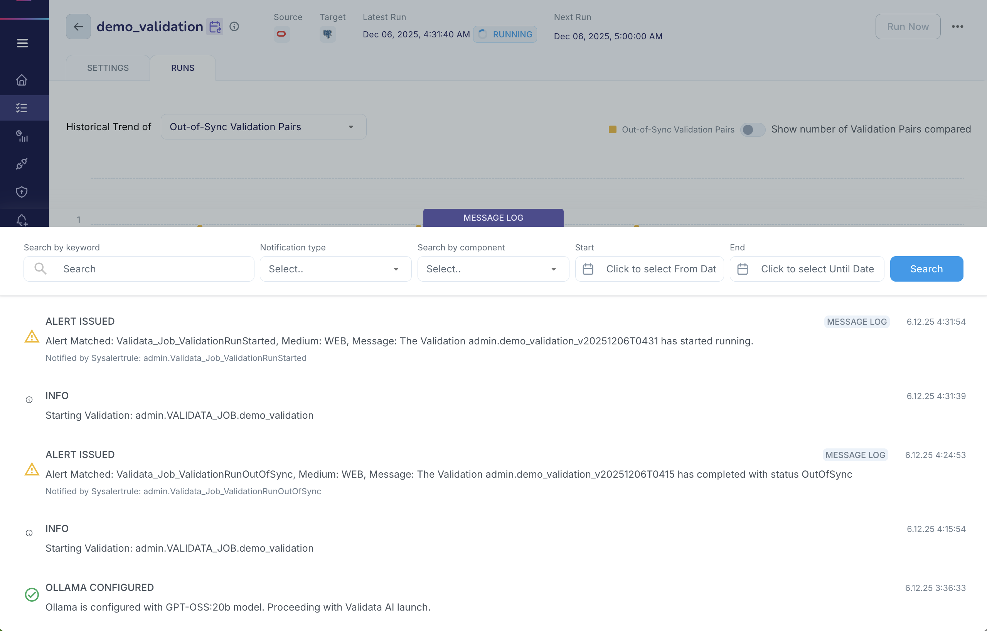Click the Oracle source icon
Viewport: 987px width, 631px height.
coord(282,34)
